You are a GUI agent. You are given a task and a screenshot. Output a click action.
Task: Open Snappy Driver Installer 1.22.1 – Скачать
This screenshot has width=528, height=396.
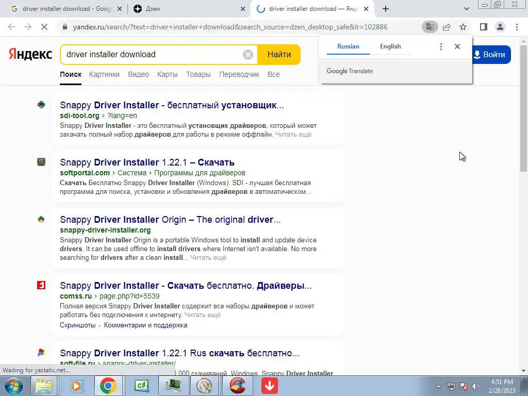pos(147,162)
